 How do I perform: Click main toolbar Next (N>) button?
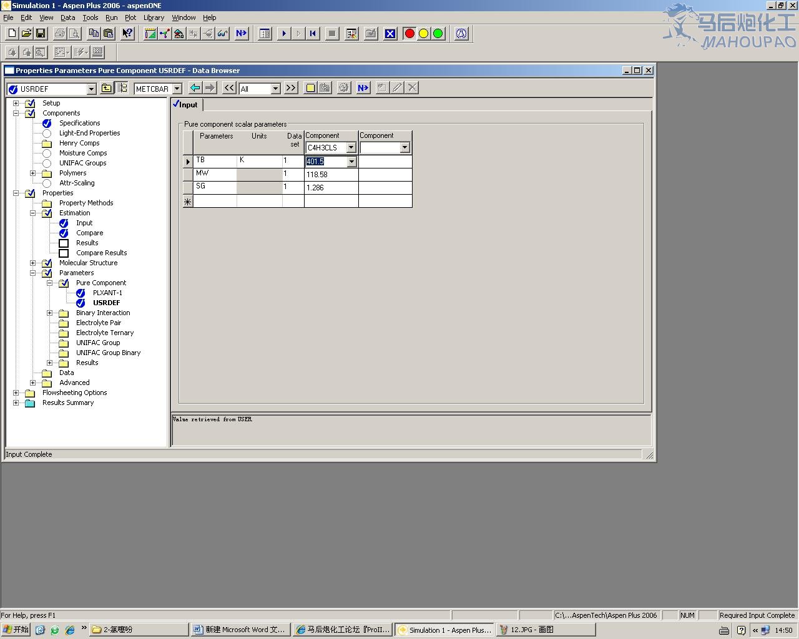242,34
